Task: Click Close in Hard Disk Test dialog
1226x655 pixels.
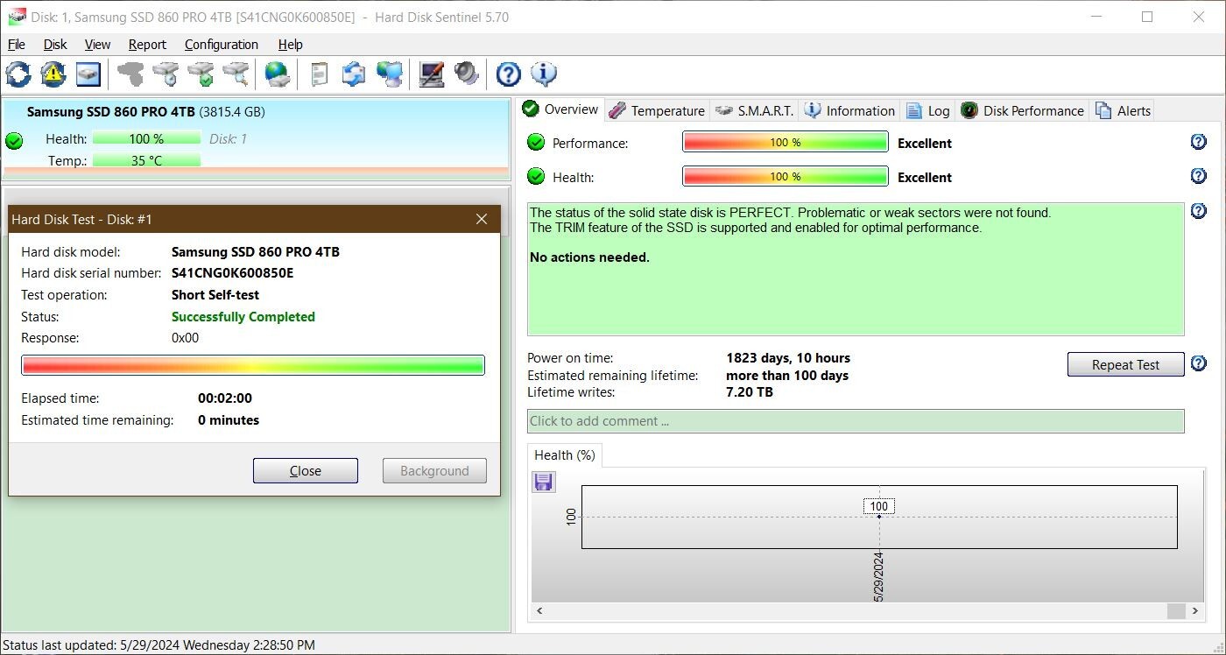Action: 305,470
